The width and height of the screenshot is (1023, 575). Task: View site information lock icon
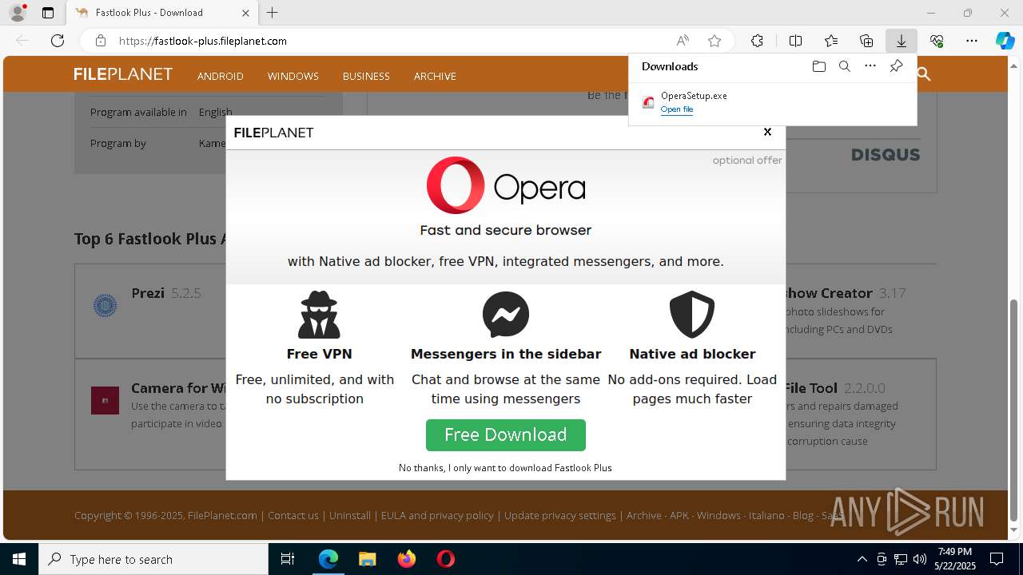[x=100, y=41]
